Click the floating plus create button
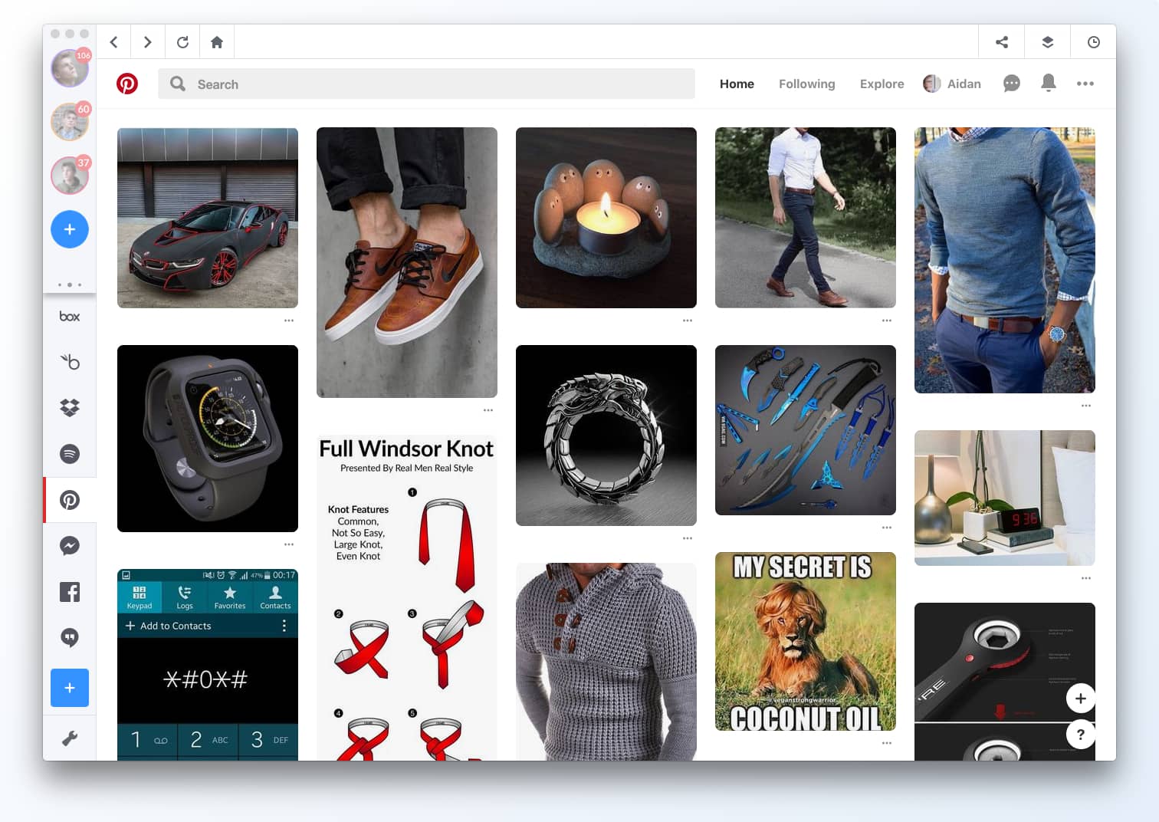Image resolution: width=1159 pixels, height=822 pixels. 1081,699
